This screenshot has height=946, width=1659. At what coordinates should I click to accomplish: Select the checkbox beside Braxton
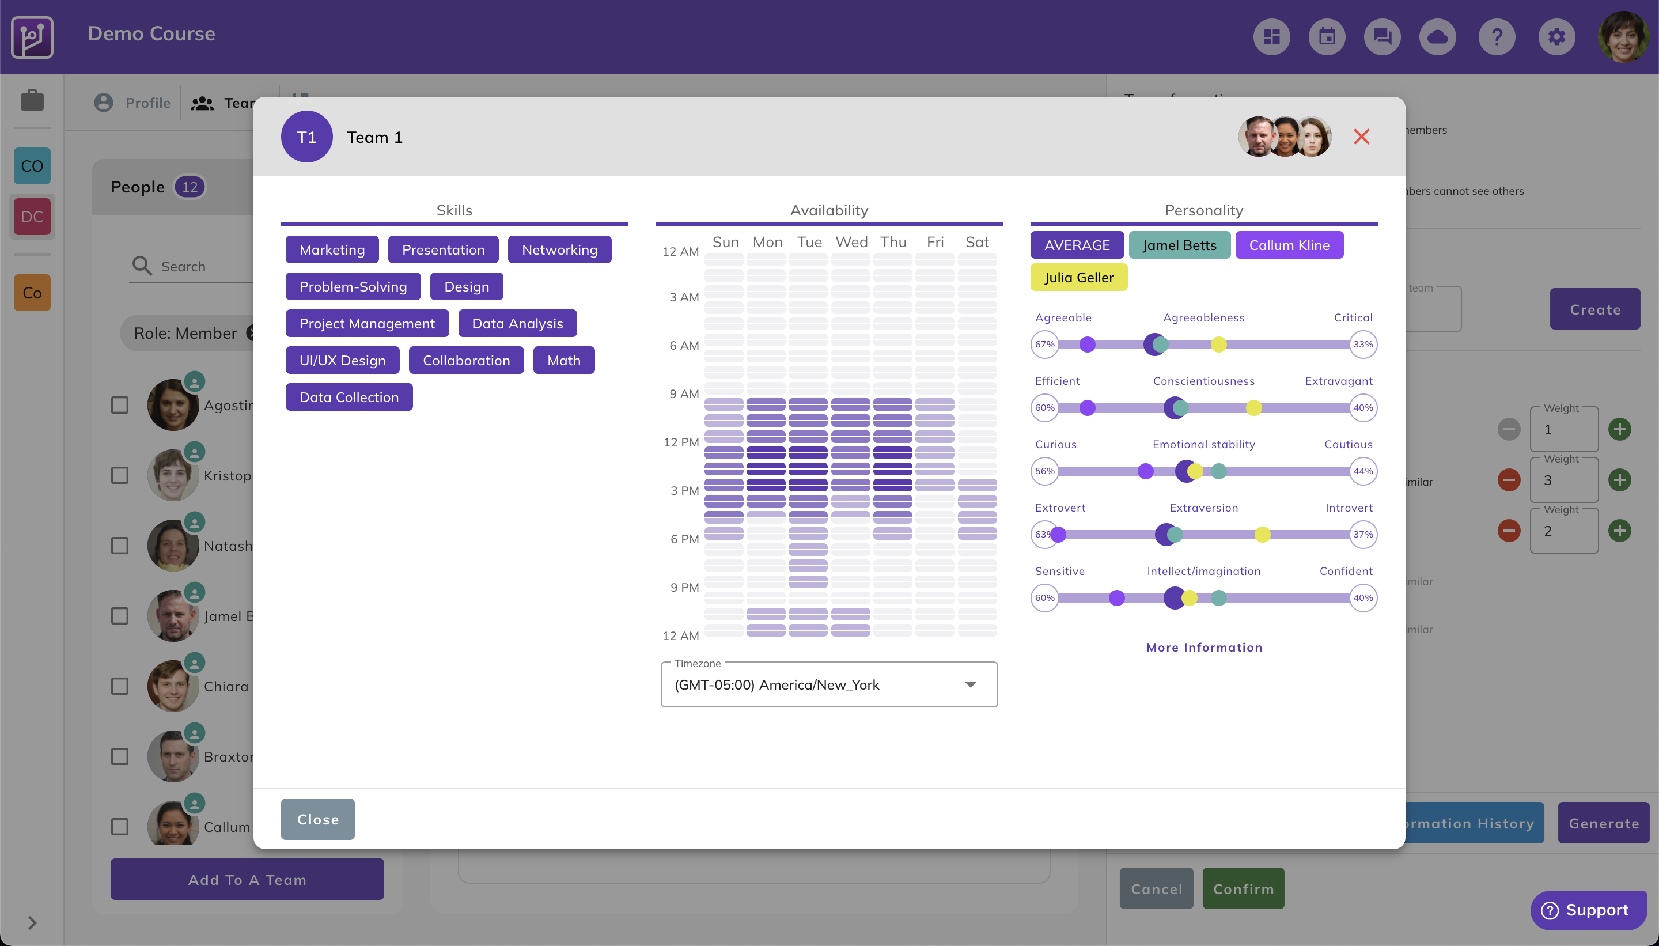119,756
